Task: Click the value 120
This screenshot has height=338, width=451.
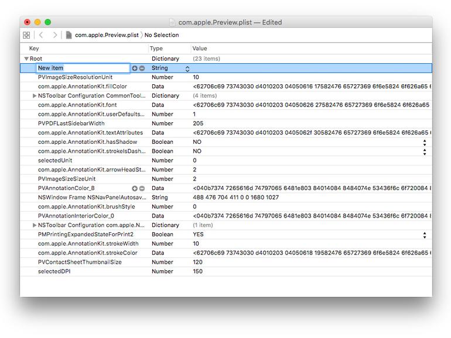Action: 197,262
